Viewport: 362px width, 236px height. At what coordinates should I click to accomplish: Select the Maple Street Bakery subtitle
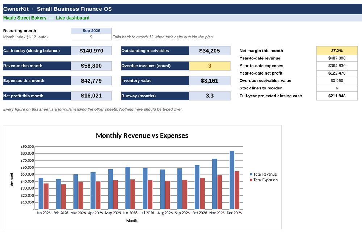click(x=46, y=18)
